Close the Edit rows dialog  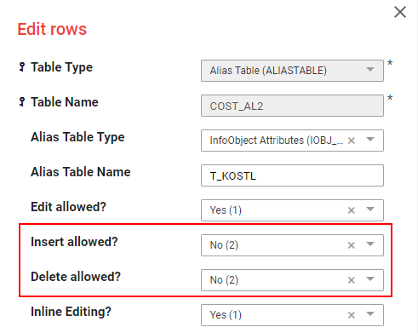(x=400, y=12)
